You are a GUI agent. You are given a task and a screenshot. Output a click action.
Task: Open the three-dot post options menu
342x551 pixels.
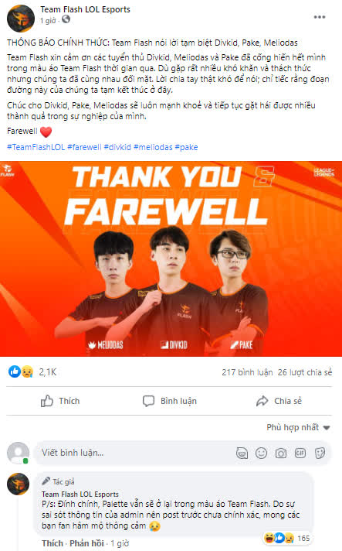pos(319,17)
